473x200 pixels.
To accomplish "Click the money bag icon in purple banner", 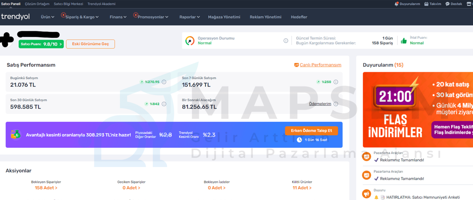I will click(x=16, y=135).
